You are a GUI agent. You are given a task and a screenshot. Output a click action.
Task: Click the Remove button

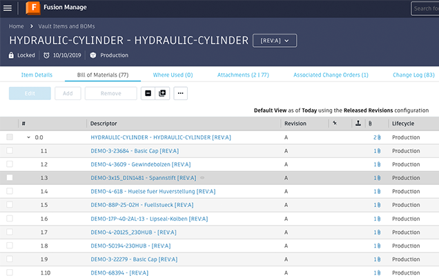point(110,93)
